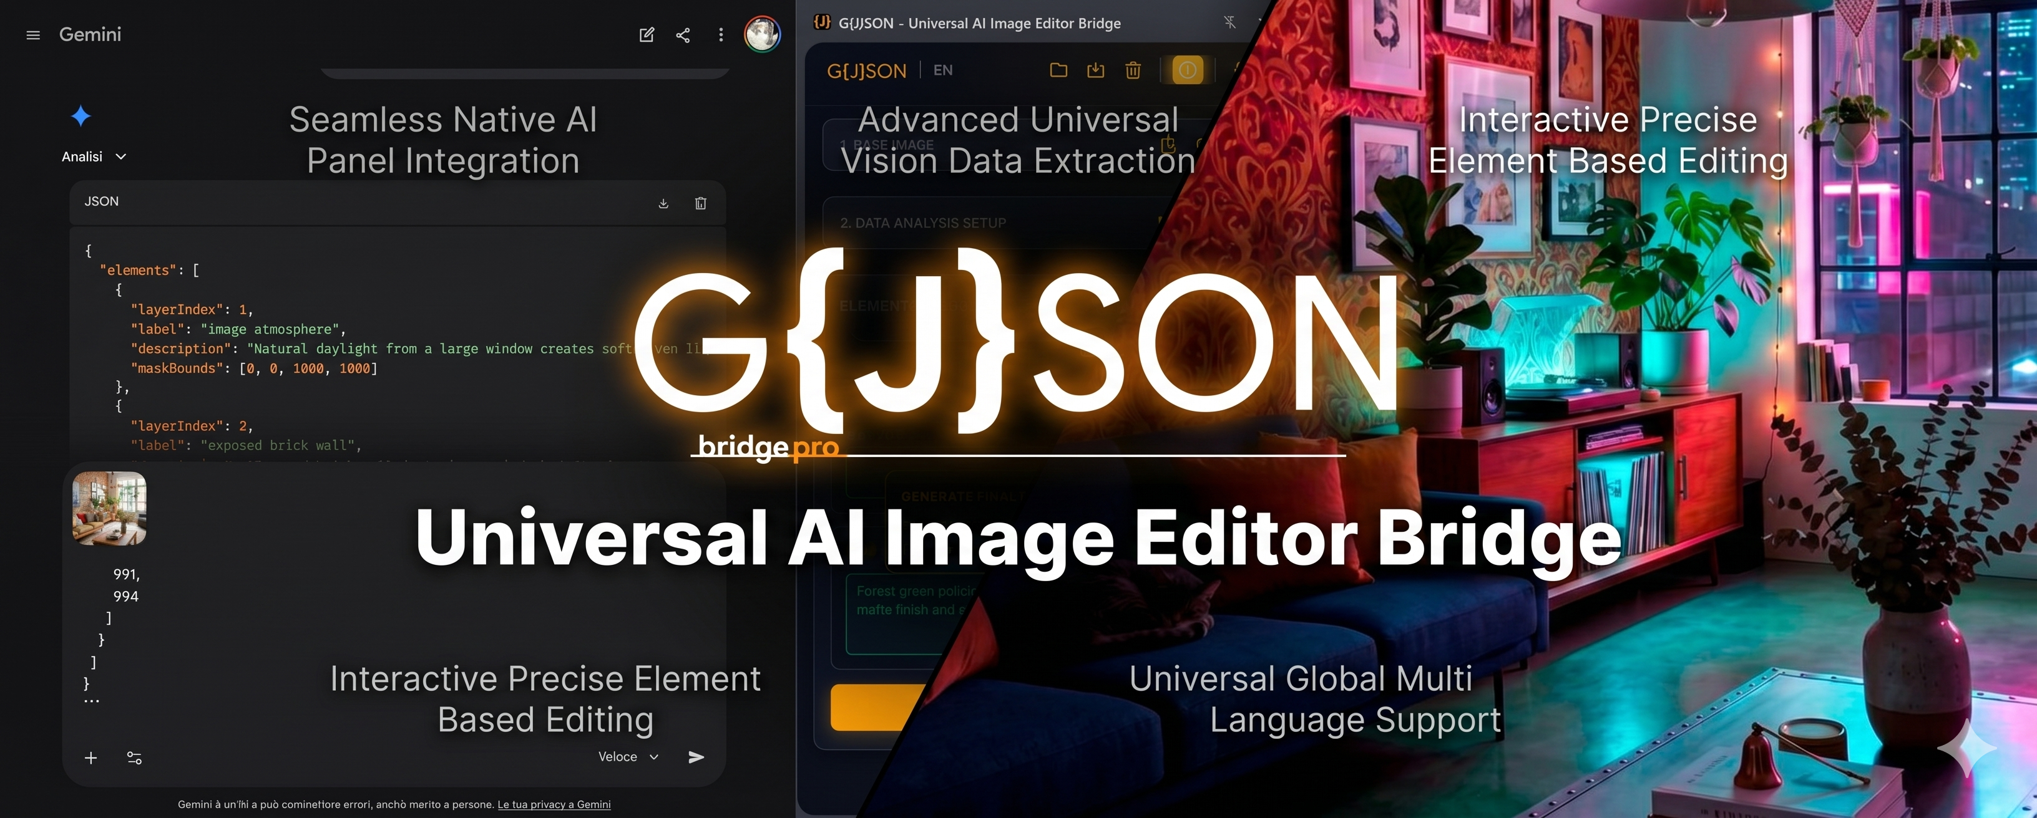Screen dimensions: 2037x818
Task: Click the G{J}SON window title icon
Action: pyautogui.click(x=823, y=22)
